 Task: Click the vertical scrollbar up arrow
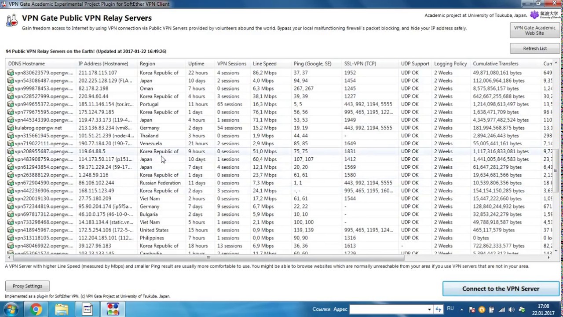[x=556, y=63]
